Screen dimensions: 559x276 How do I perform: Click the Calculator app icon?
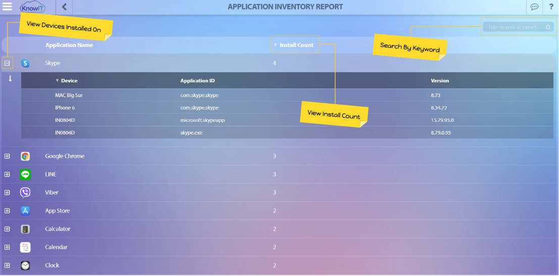(x=25, y=229)
